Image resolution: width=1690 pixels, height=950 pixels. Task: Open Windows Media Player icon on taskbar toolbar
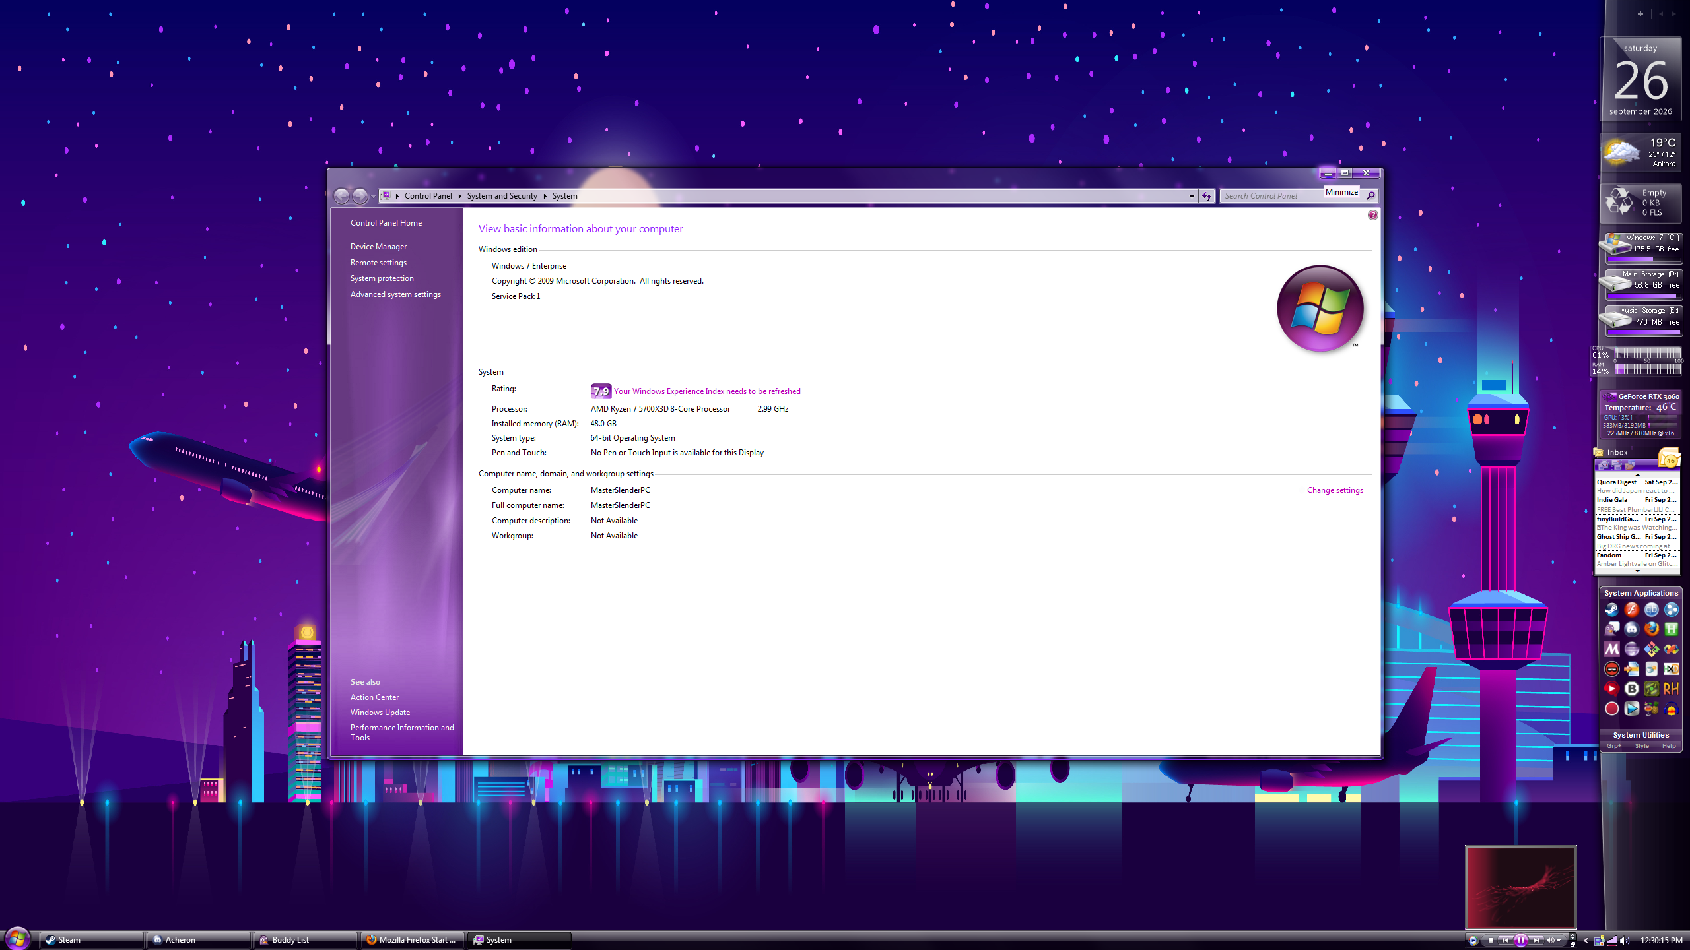[x=1473, y=941]
